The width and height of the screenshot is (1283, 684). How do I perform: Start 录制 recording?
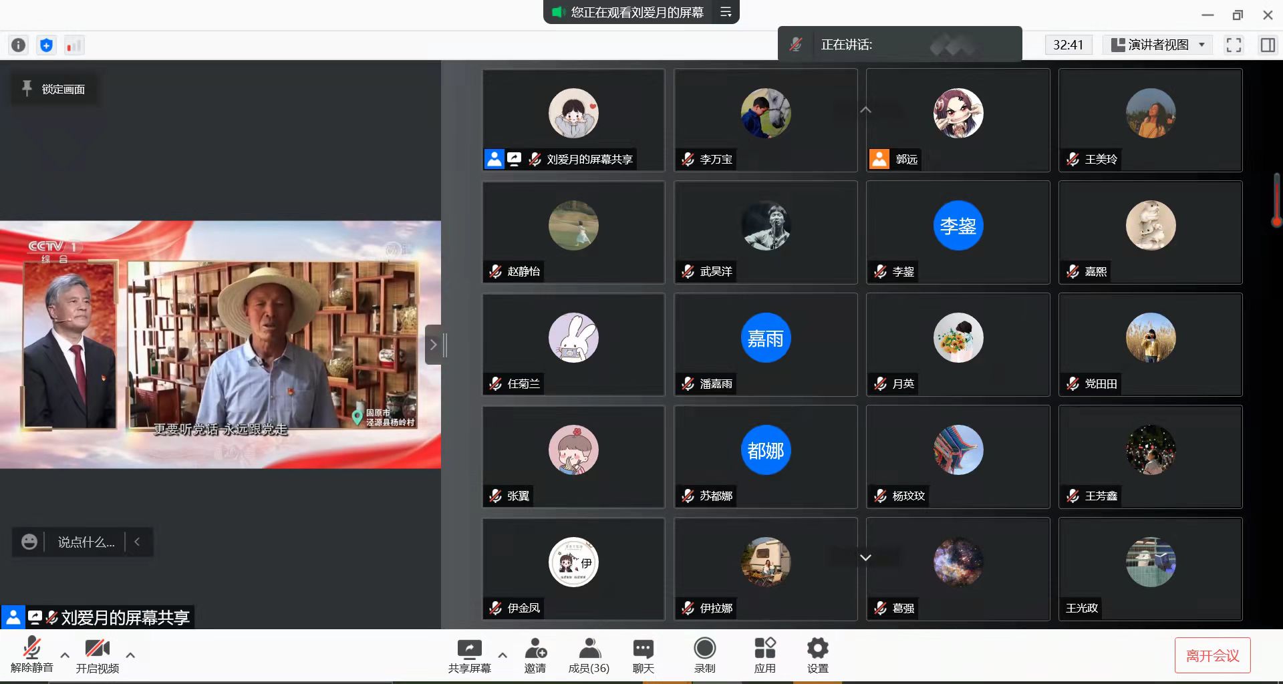pos(704,655)
